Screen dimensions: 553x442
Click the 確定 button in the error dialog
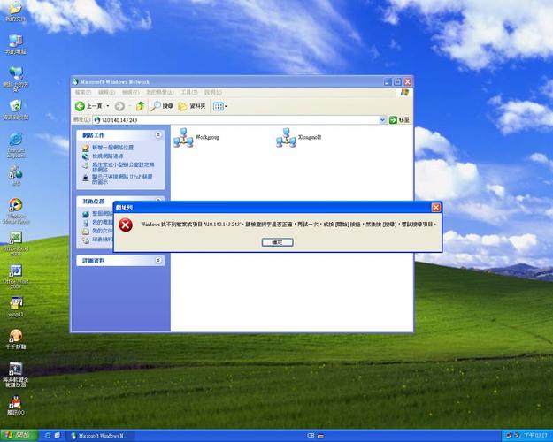277,242
